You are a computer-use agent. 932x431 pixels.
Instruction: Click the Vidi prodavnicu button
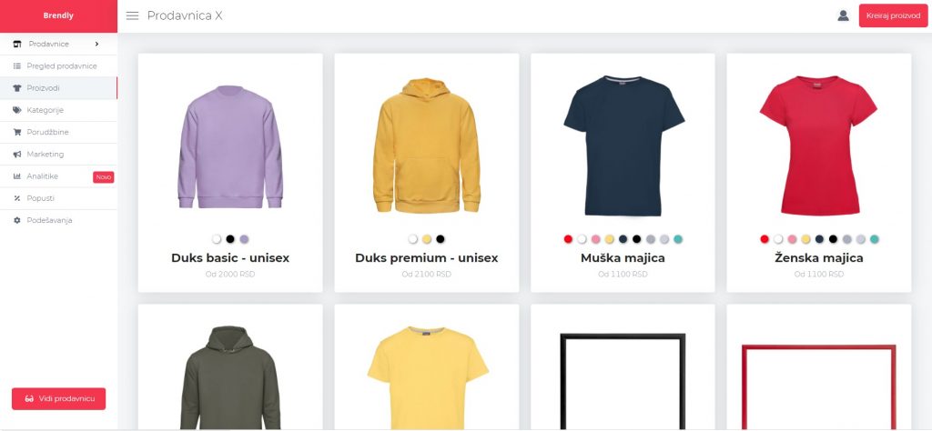[59, 398]
